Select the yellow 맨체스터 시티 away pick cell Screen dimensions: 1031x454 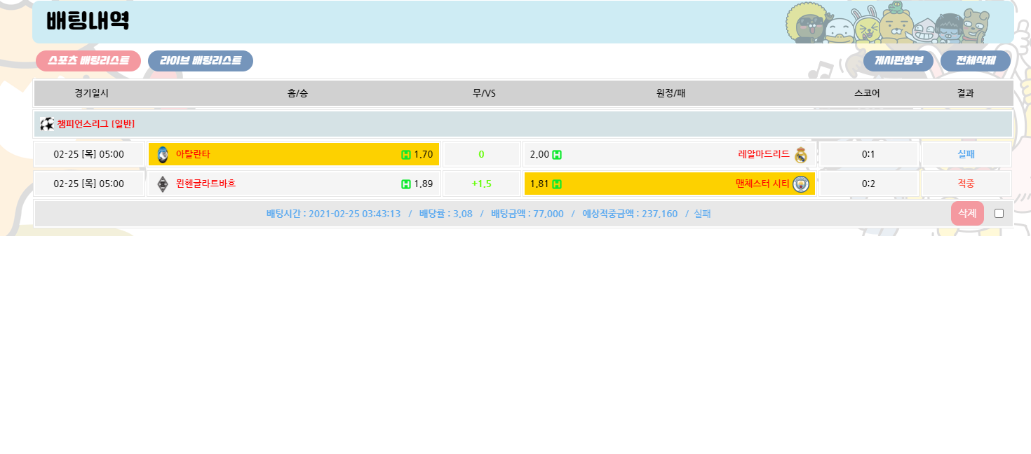(669, 184)
